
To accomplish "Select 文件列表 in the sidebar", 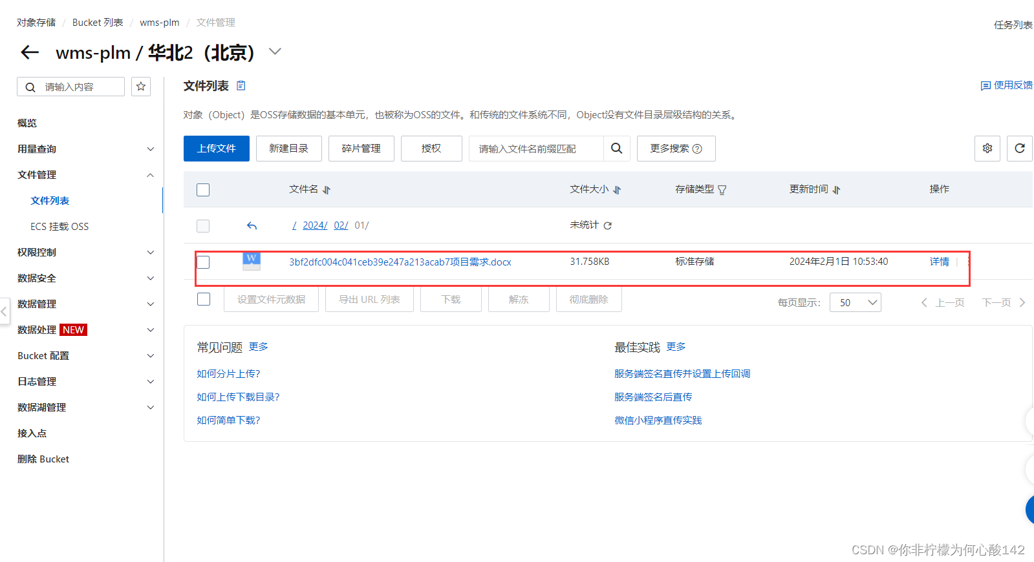I will point(50,201).
